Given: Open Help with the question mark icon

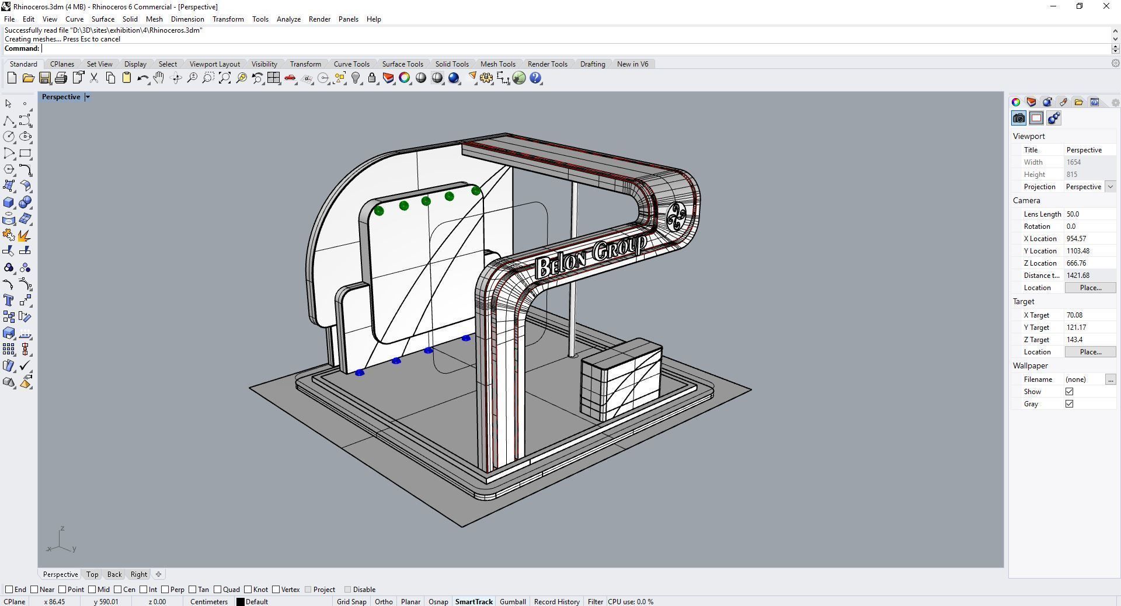Looking at the screenshot, I should pyautogui.click(x=535, y=78).
